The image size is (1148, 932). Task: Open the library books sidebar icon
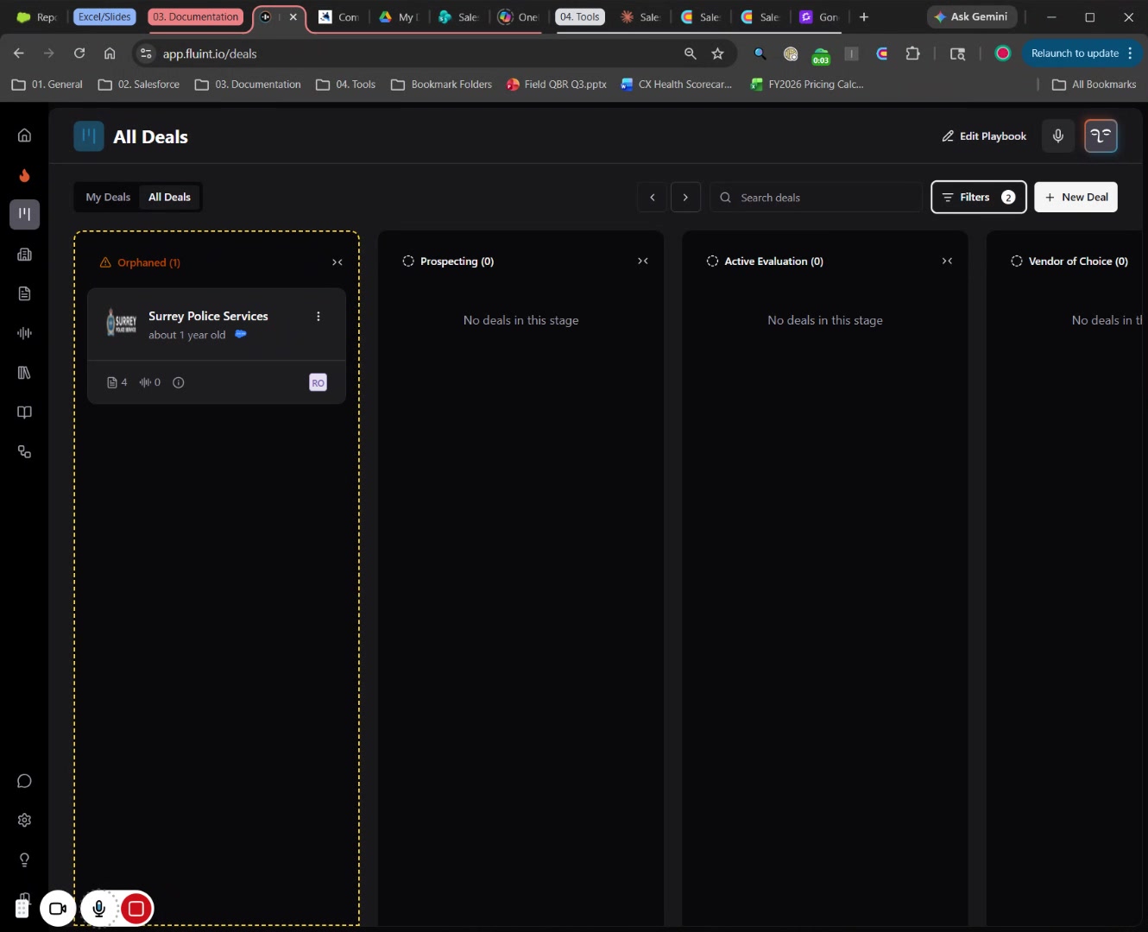(24, 373)
